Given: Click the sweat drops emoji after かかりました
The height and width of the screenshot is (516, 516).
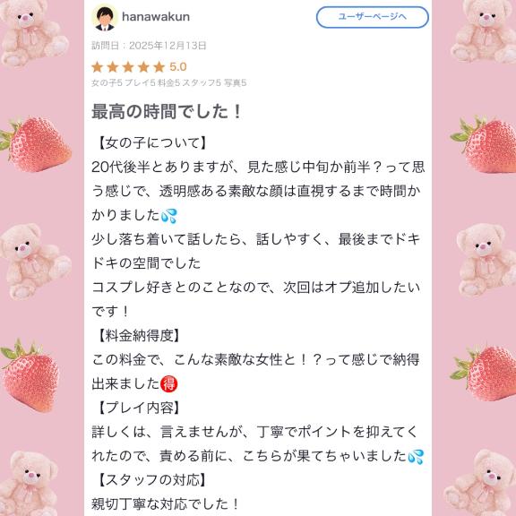Looking at the screenshot, I should [x=169, y=216].
